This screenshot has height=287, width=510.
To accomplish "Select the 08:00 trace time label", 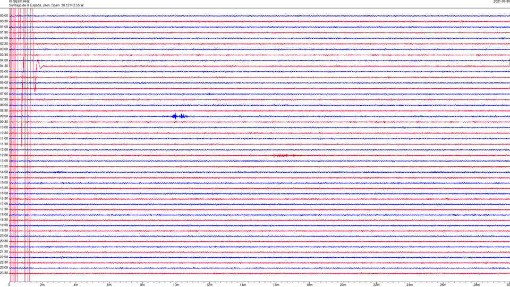I will pos(4,105).
